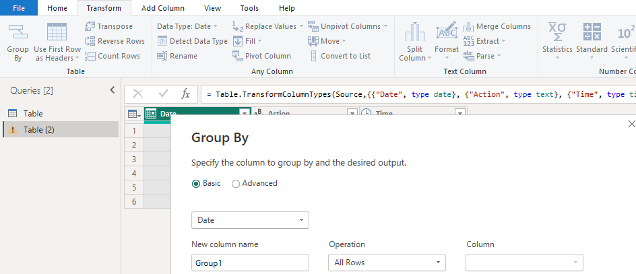Click the Move column button
636x274 pixels.
coord(327,41)
